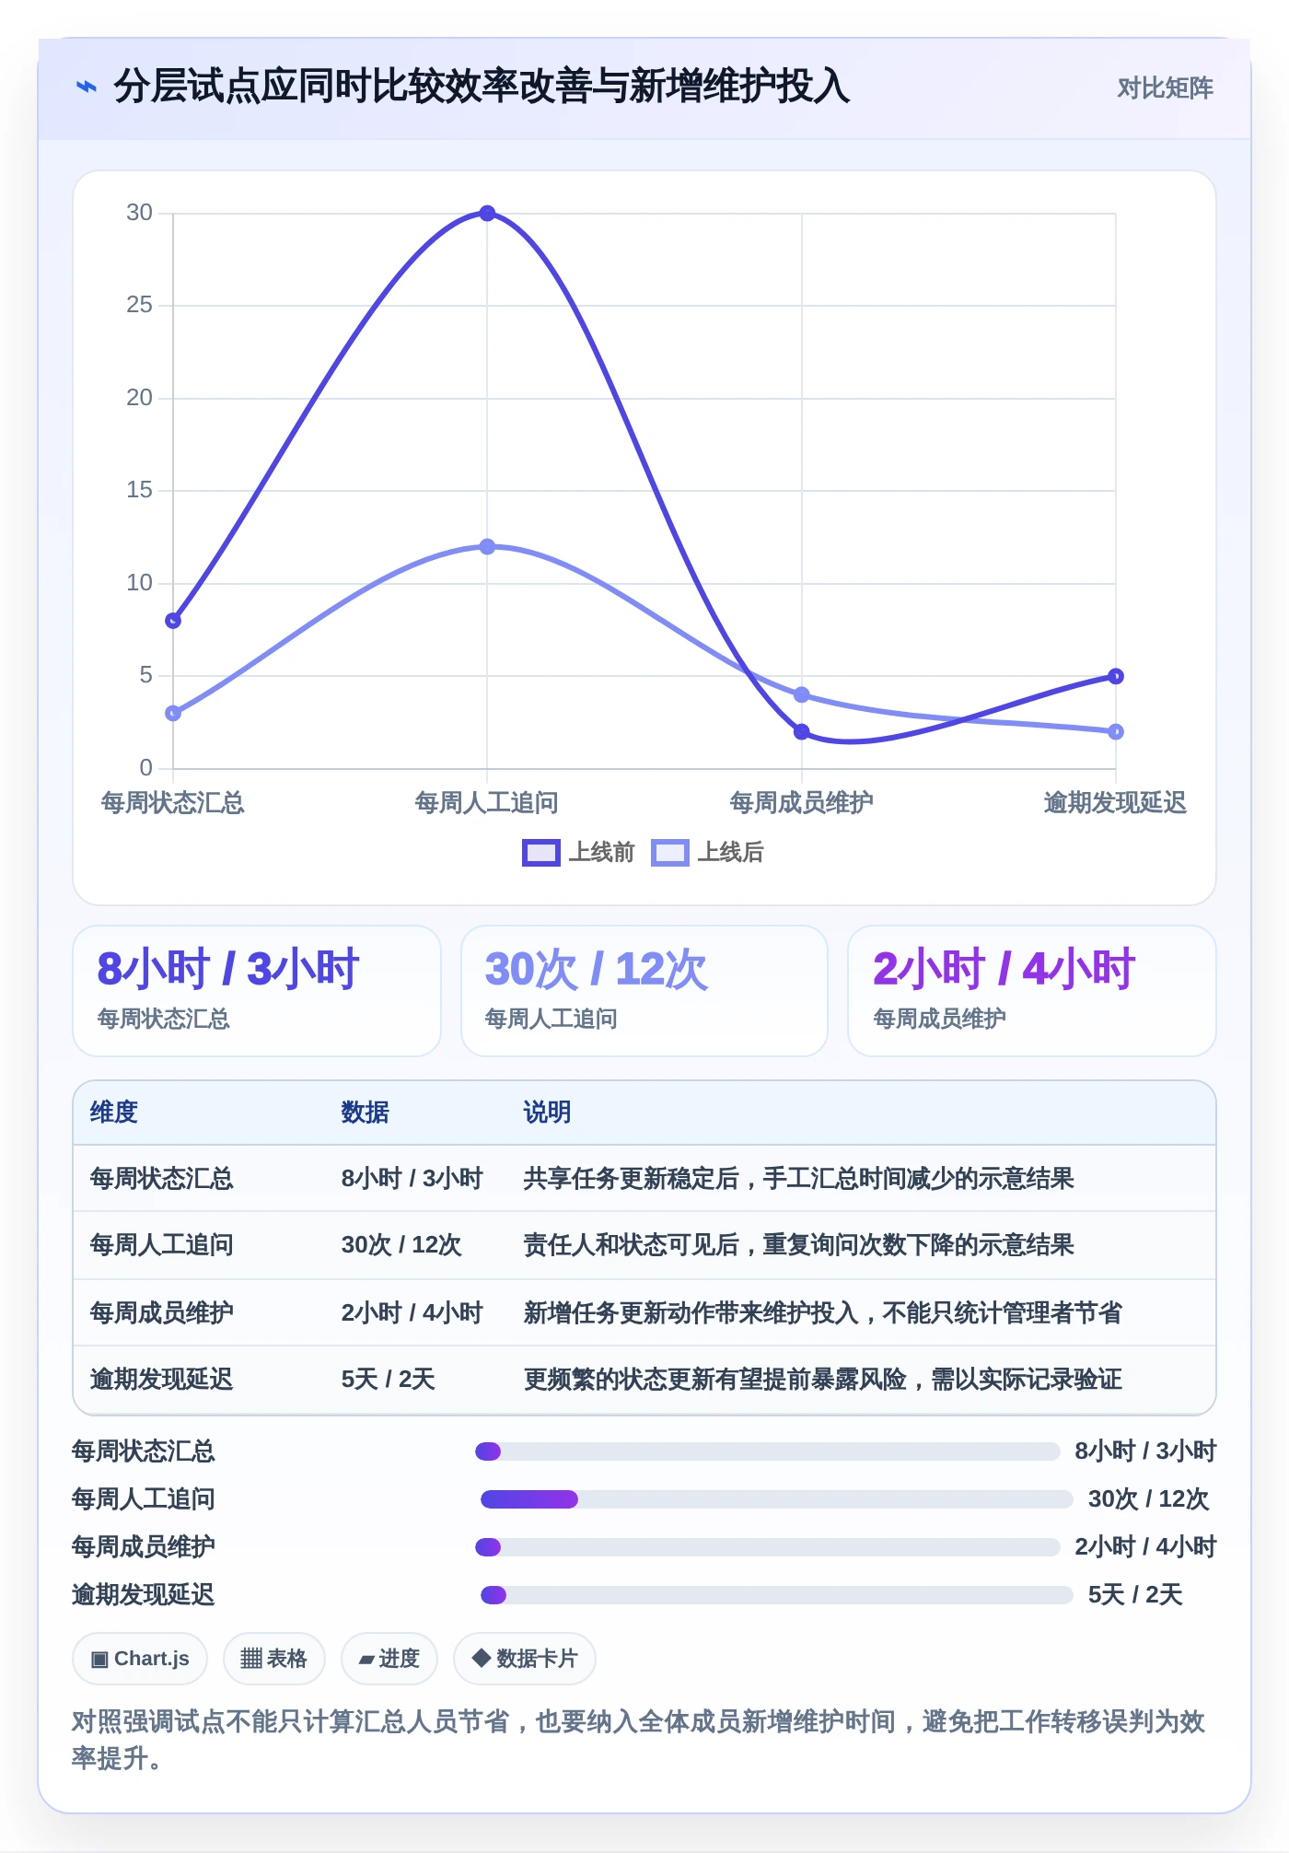Click the 逾期发现延迟 x-axis label
The height and width of the screenshot is (1853, 1289).
pos(1115,803)
